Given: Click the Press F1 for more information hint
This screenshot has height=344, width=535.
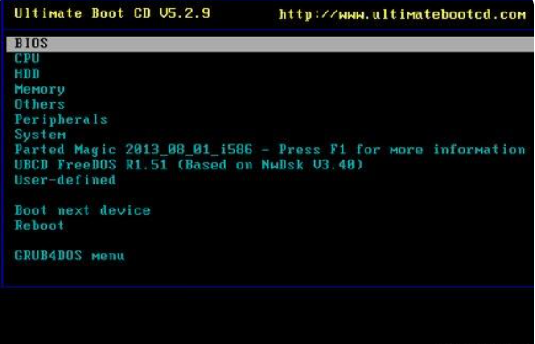Looking at the screenshot, I should (402, 150).
